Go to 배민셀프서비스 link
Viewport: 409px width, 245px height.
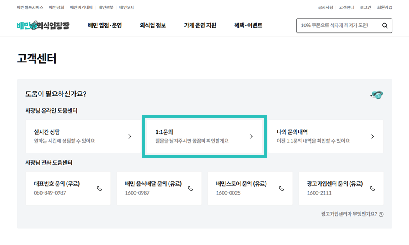click(x=30, y=7)
